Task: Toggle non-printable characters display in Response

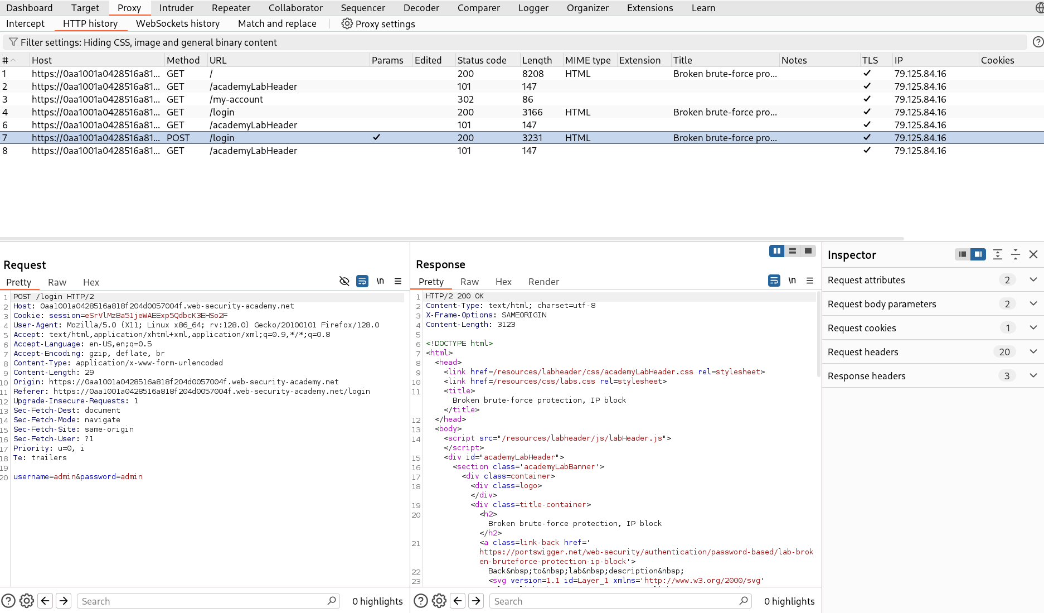Action: pos(792,281)
